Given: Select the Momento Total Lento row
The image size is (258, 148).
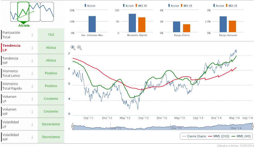Looking at the screenshot, I should pyautogui.click(x=33, y=73).
